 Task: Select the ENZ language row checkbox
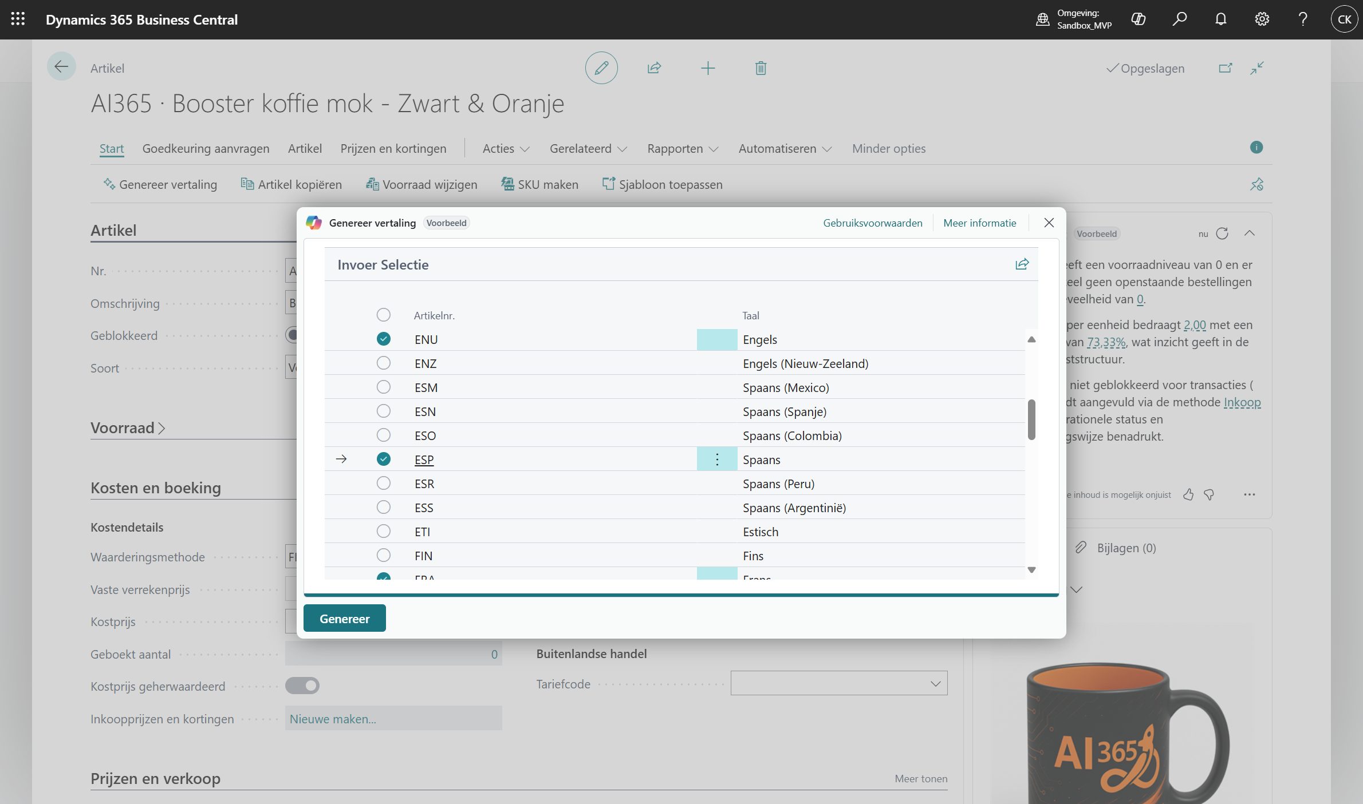383,363
